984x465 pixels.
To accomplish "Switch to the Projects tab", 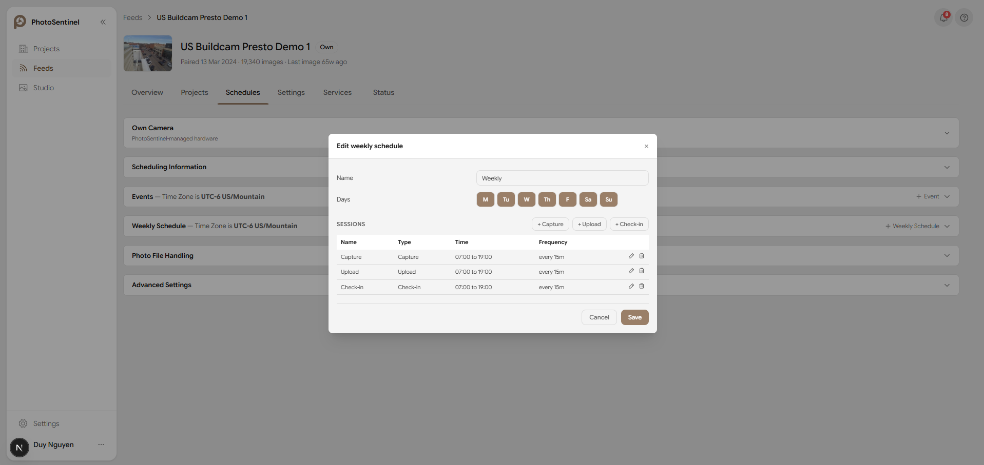I will click(x=195, y=92).
